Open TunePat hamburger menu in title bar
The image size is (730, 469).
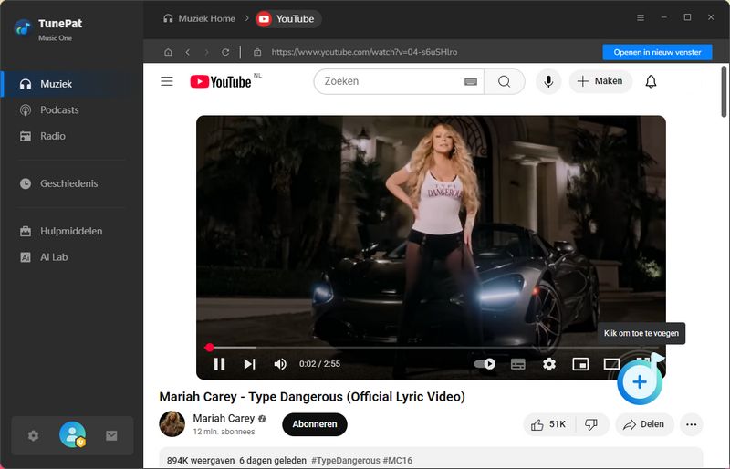pos(641,17)
